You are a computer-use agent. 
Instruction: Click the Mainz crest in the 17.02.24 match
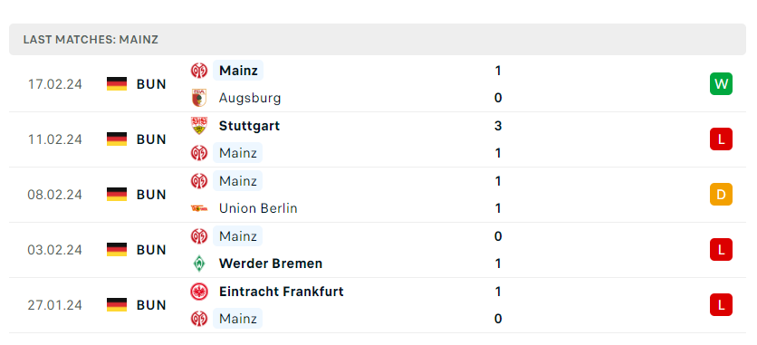tap(199, 71)
